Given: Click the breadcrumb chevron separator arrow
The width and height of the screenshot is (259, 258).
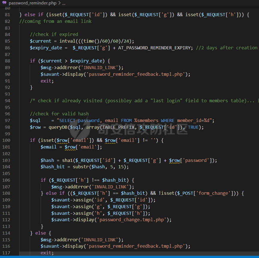Looking at the screenshot, I should 59,3.
